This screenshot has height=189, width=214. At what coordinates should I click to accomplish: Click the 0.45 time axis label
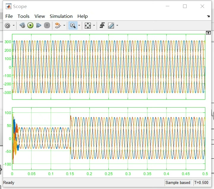point(186,174)
